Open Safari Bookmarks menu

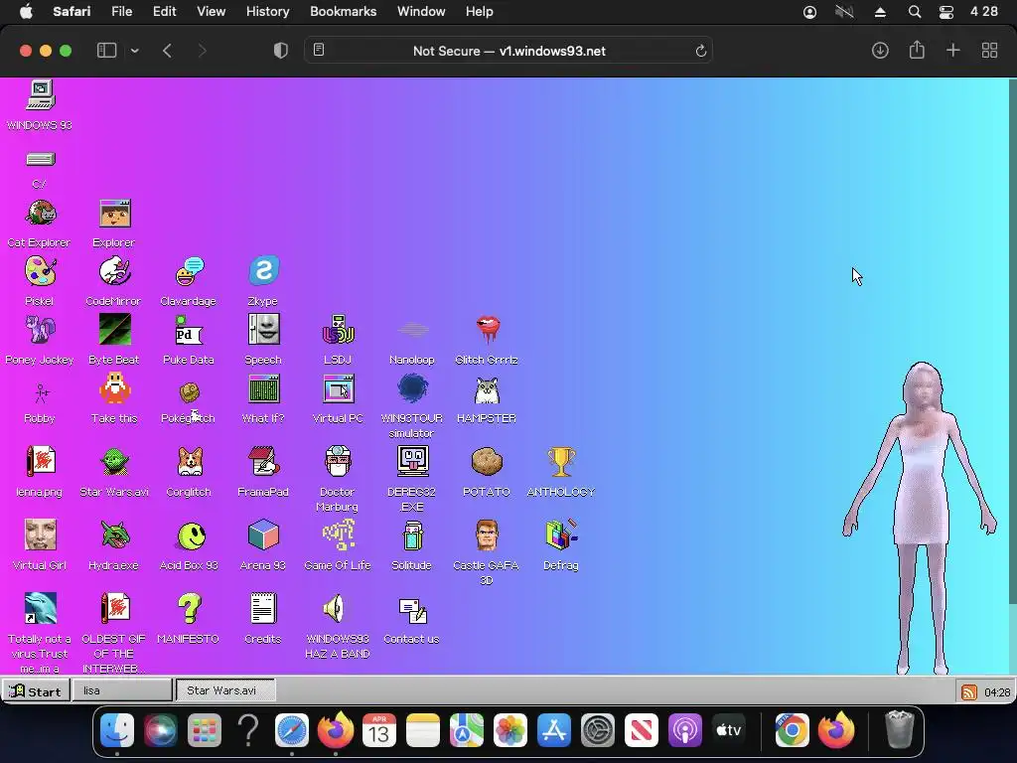(343, 12)
